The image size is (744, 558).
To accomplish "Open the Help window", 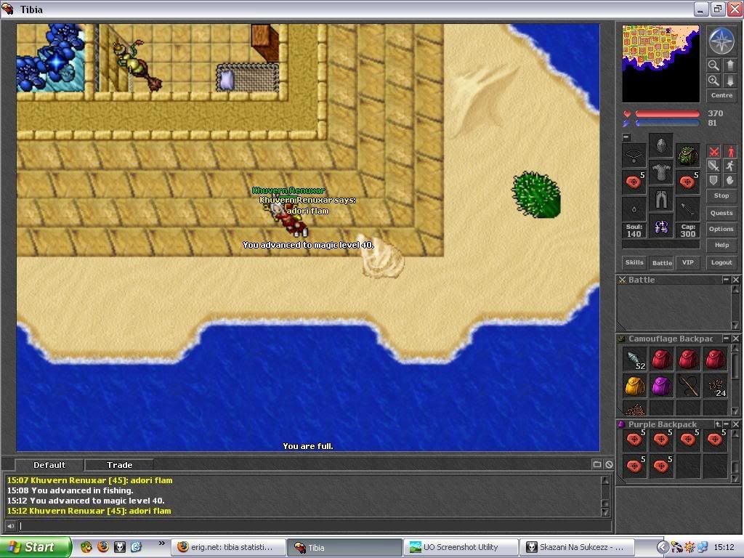I will (721, 246).
